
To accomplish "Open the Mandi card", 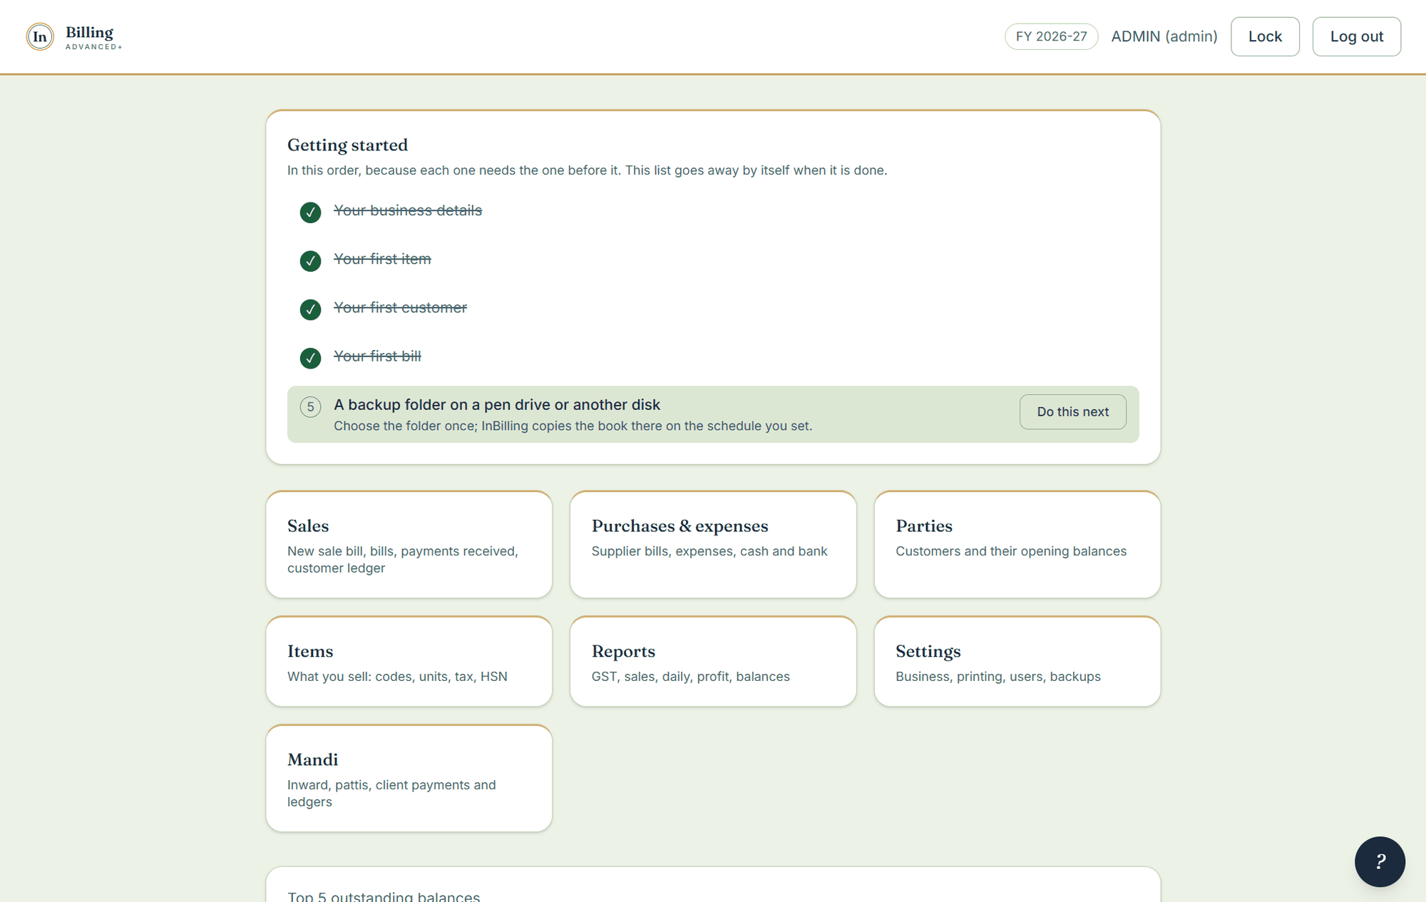I will pyautogui.click(x=409, y=778).
